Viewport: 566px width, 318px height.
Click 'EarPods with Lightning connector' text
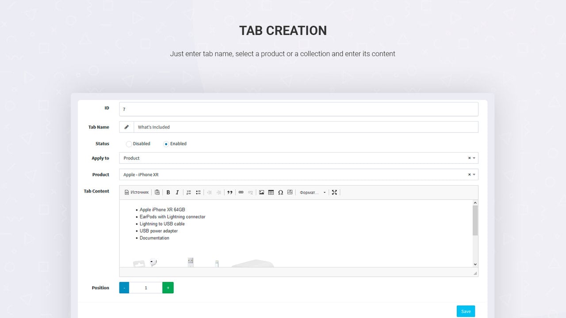pyautogui.click(x=172, y=217)
